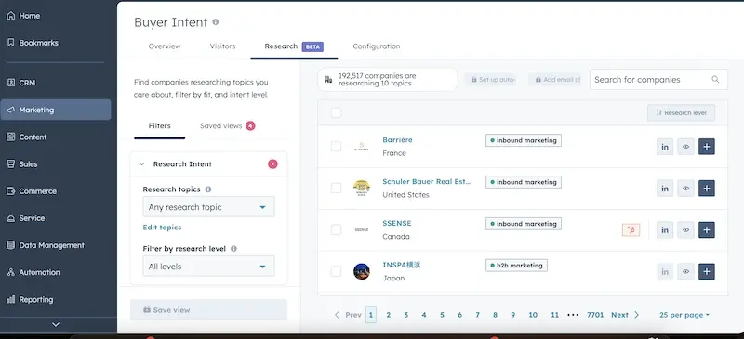The height and width of the screenshot is (339, 744).
Task: Go back with the Prev button
Action: (x=348, y=315)
